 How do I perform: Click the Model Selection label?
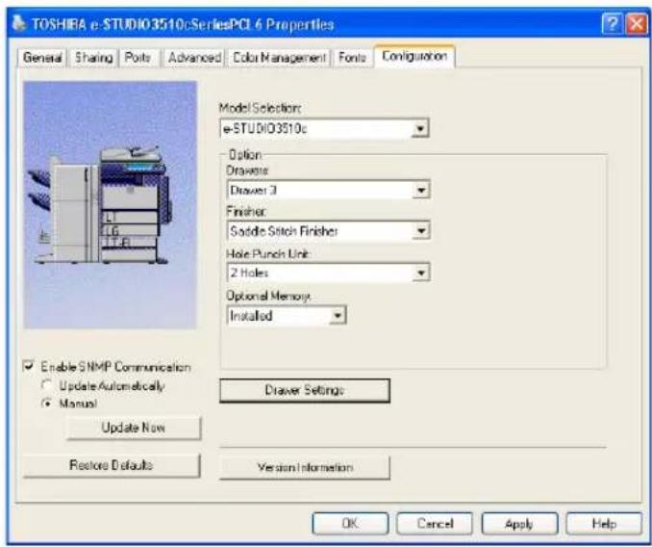[x=260, y=108]
